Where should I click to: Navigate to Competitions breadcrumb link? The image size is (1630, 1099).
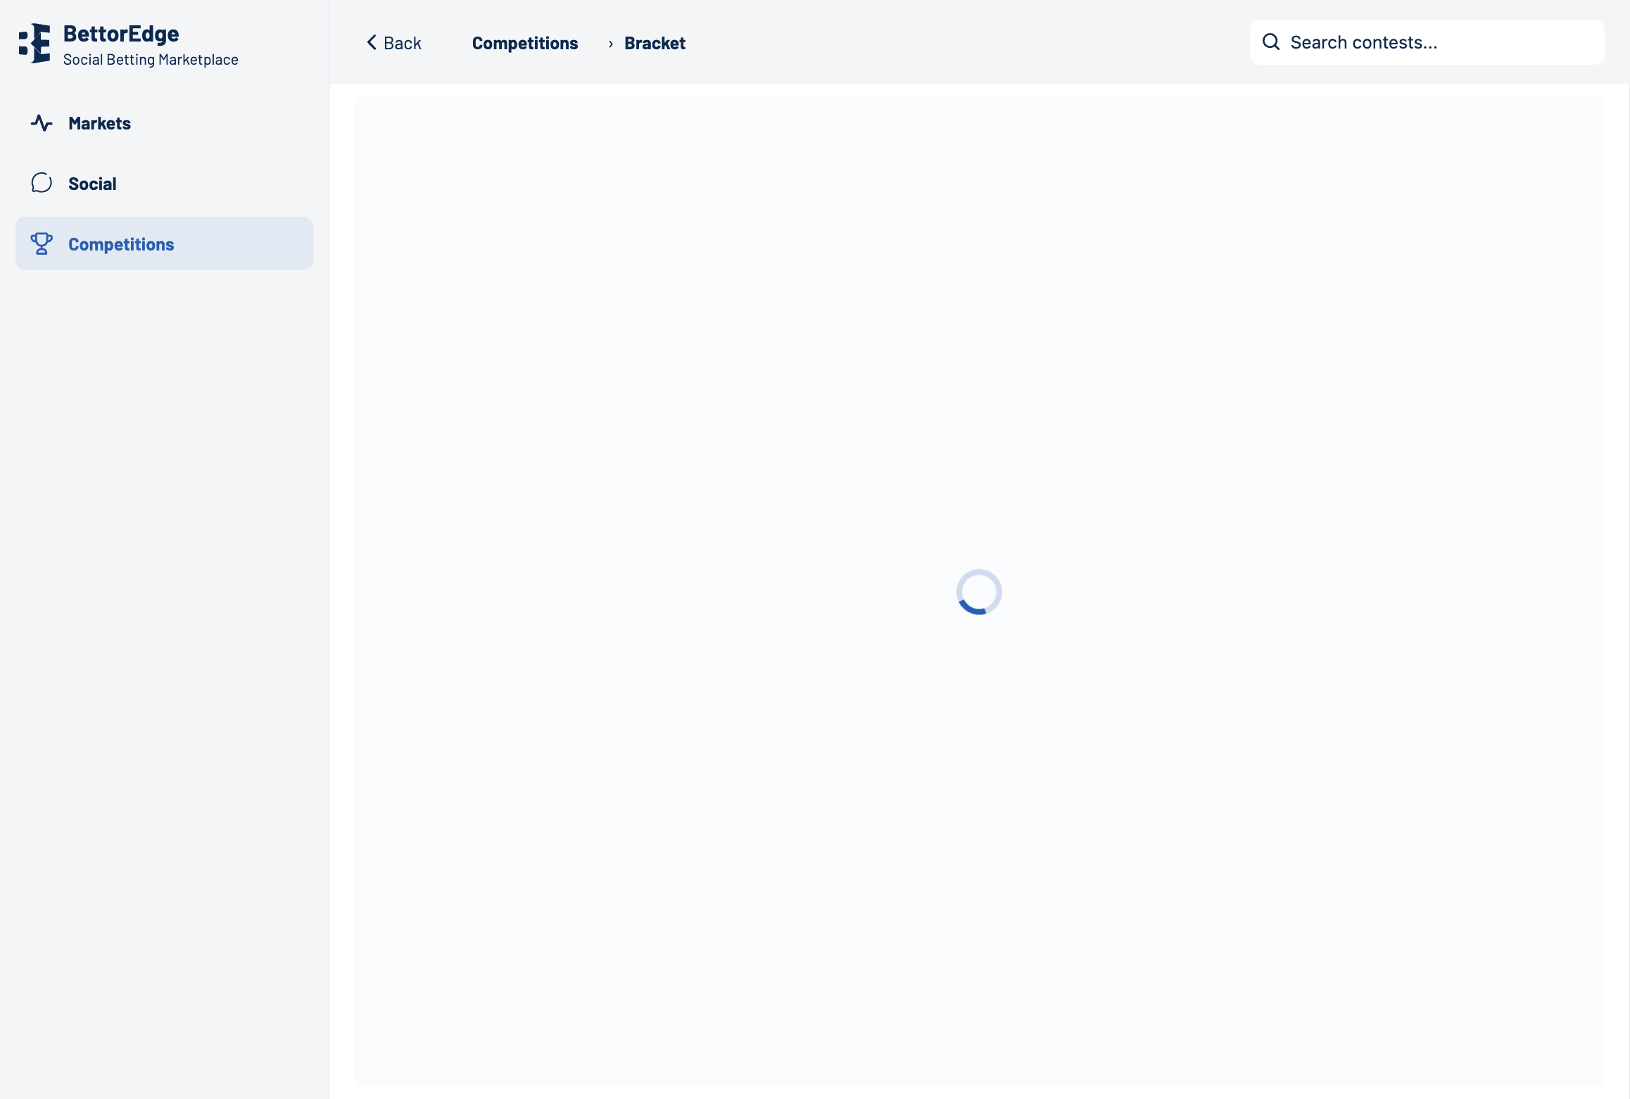pos(524,43)
